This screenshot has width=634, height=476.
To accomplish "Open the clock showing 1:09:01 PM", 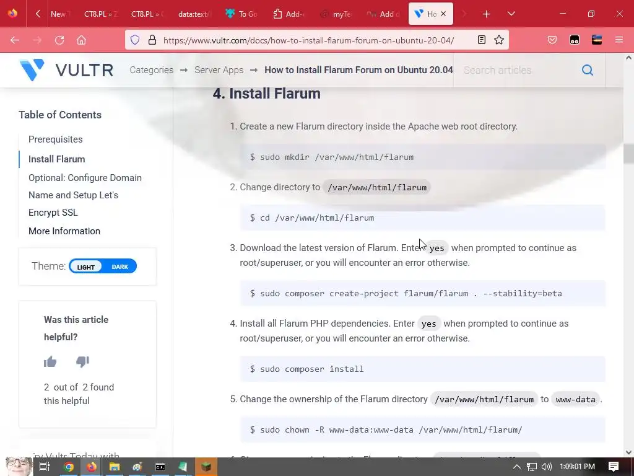I will [x=577, y=467].
